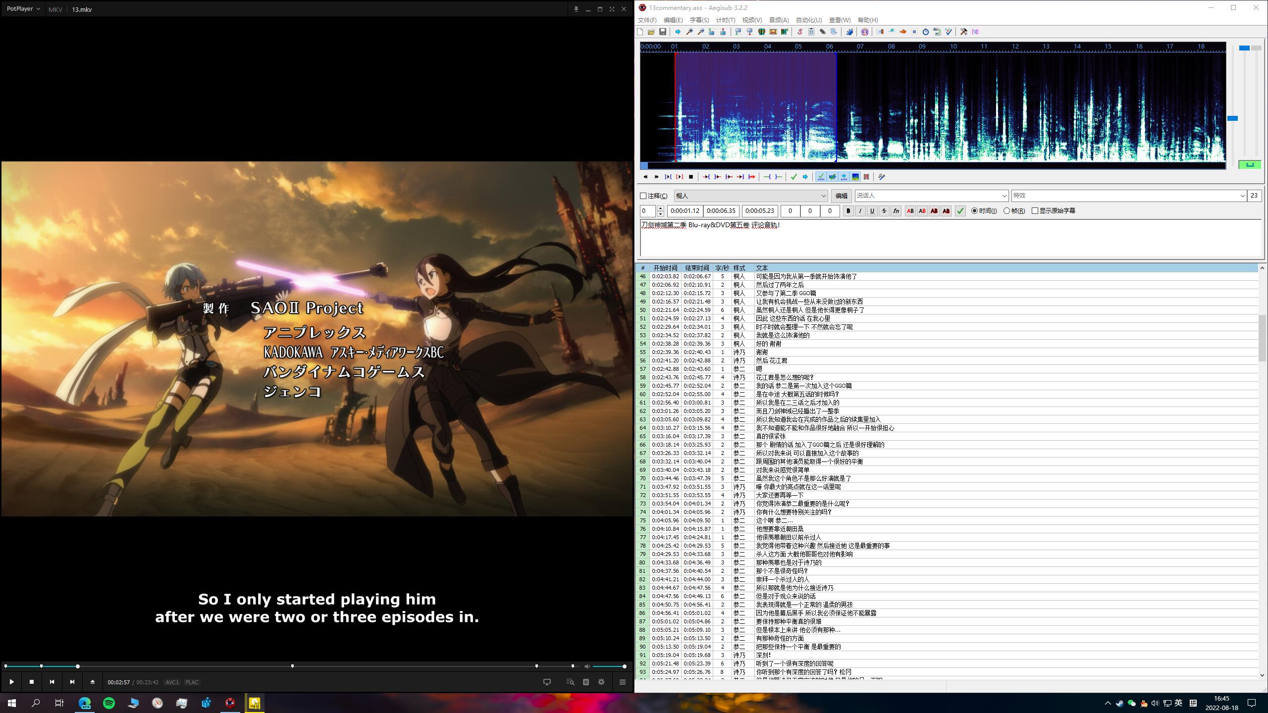This screenshot has width=1268, height=713.
Task: Click the Windows Start button
Action: pos(12,703)
